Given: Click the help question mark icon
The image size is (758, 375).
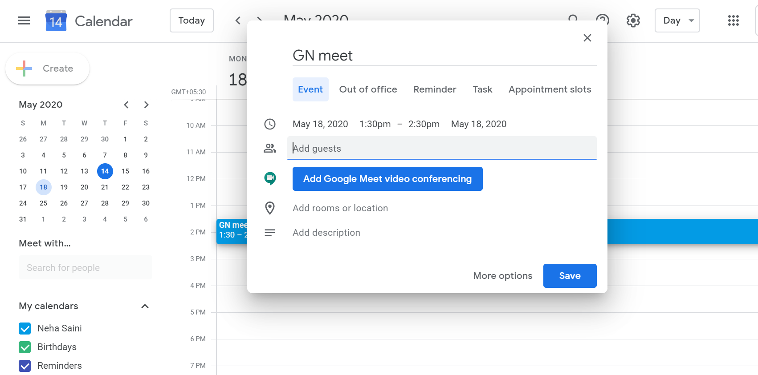Looking at the screenshot, I should [x=602, y=20].
